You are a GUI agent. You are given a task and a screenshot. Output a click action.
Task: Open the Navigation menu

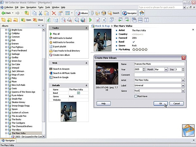click(31, 7)
